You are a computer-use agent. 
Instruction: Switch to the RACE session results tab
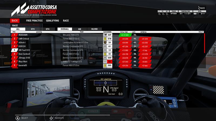(x=66, y=21)
